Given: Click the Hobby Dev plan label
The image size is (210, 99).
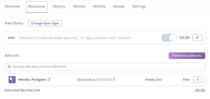Looking at the screenshot, I should pos(153,79).
